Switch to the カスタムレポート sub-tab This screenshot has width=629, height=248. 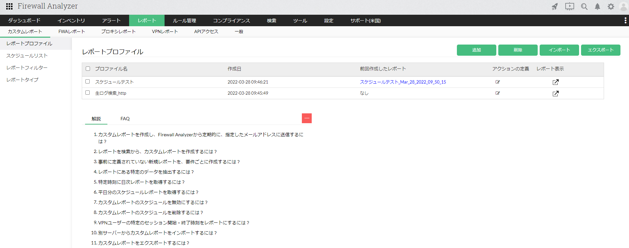pos(25,32)
